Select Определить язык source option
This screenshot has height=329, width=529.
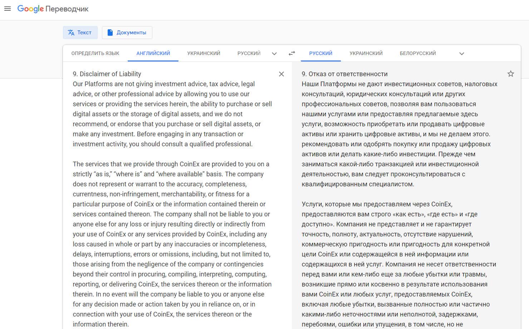pos(95,53)
